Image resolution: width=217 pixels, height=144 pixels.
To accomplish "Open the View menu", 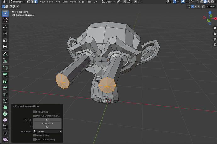I will point(42,2).
